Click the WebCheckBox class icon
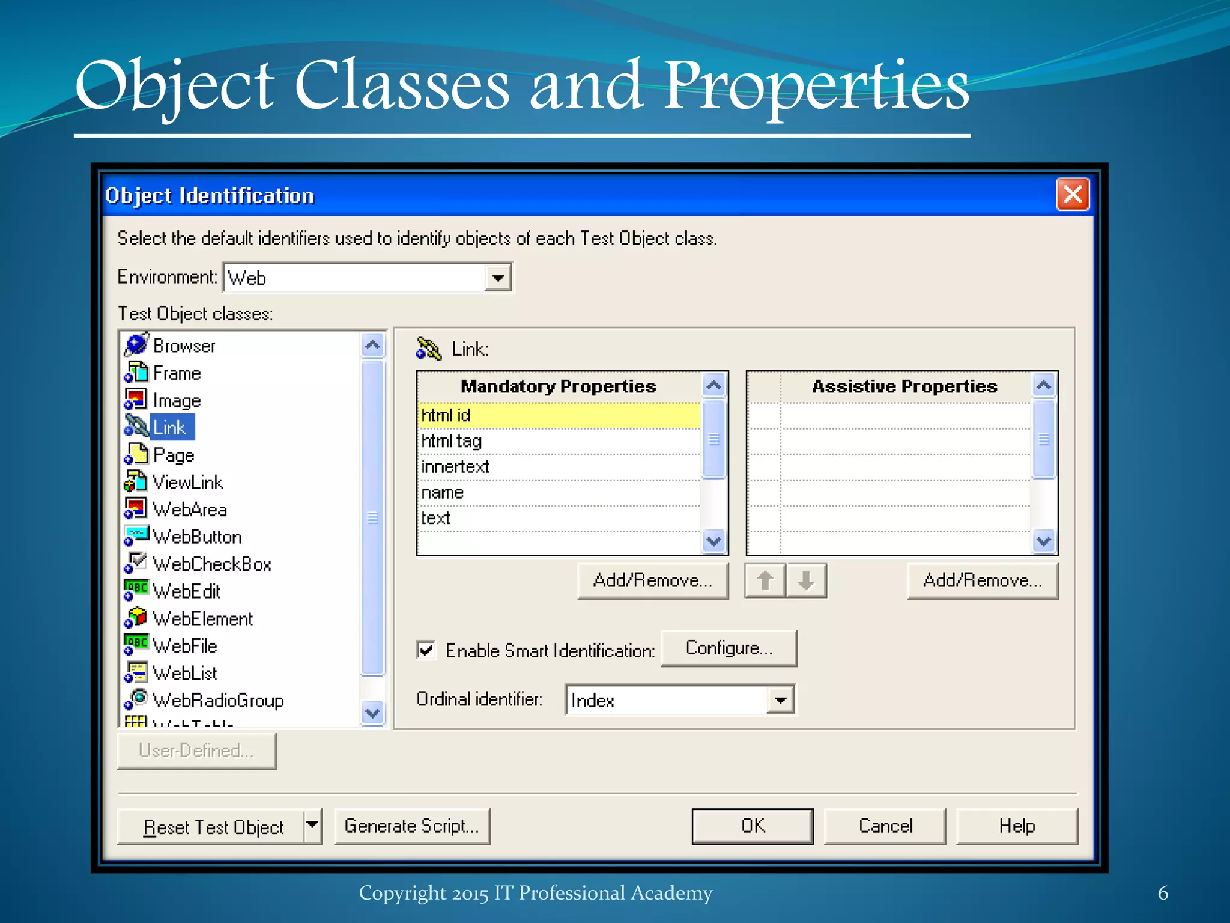This screenshot has width=1230, height=923. [x=136, y=564]
